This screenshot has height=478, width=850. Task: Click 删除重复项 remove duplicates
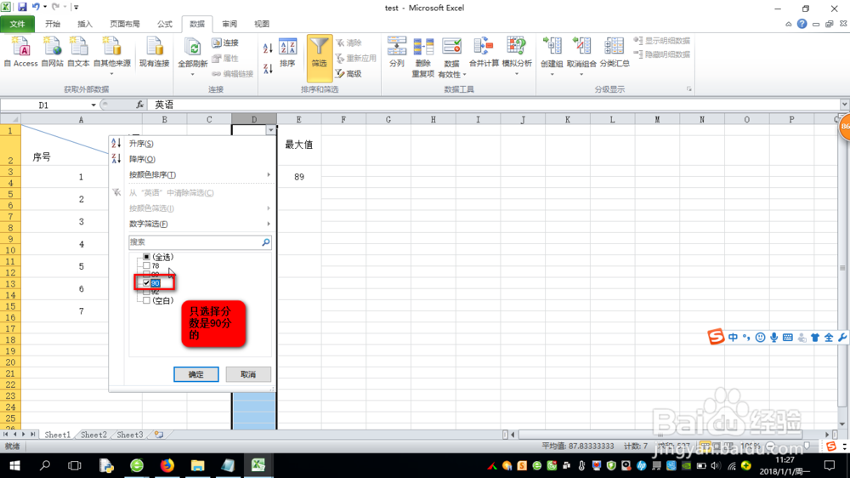pos(422,58)
